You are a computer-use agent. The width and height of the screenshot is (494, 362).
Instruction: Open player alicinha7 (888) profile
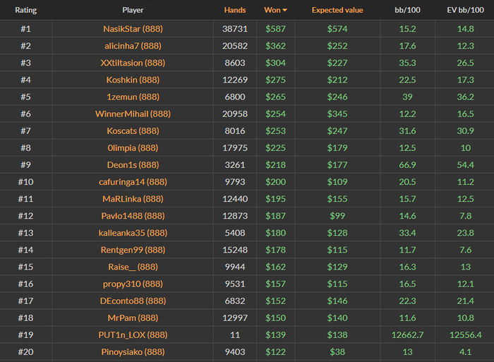pos(133,46)
